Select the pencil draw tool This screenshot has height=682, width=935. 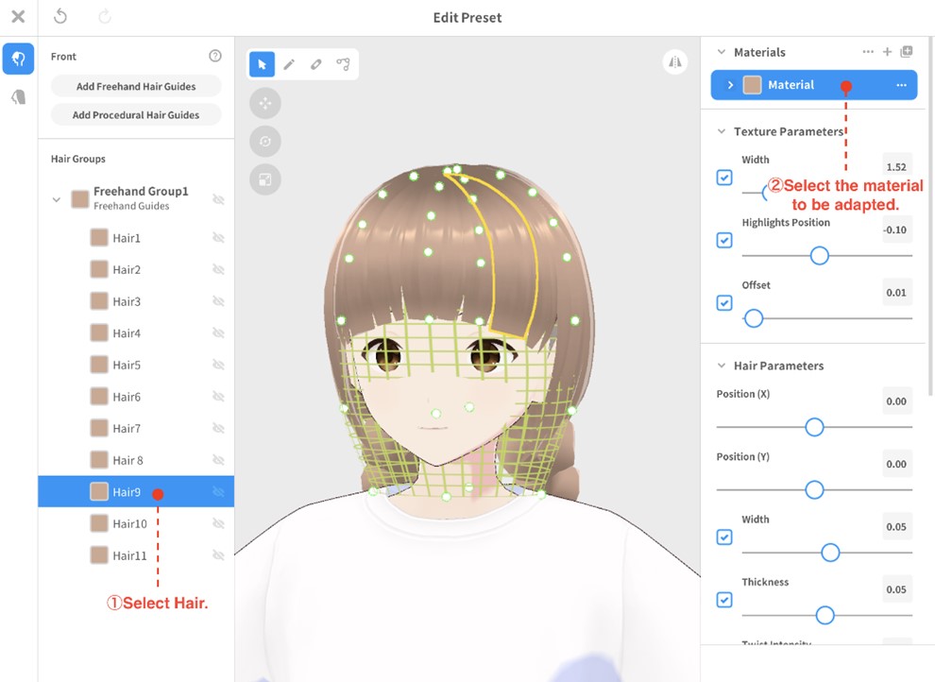[x=289, y=64]
